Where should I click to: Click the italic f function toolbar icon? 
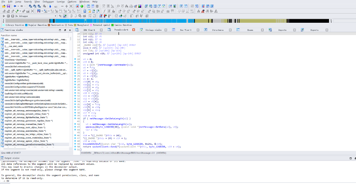(x=104, y=11)
